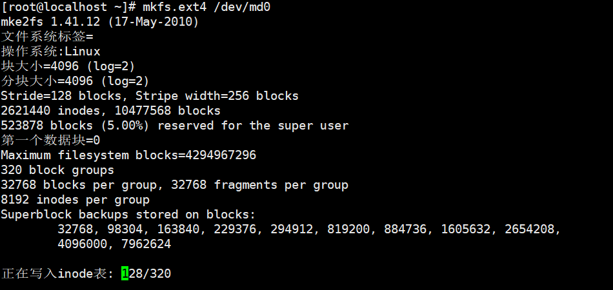Click the 文件系统标签= line
Viewport: 613px width, 290px height.
point(47,37)
